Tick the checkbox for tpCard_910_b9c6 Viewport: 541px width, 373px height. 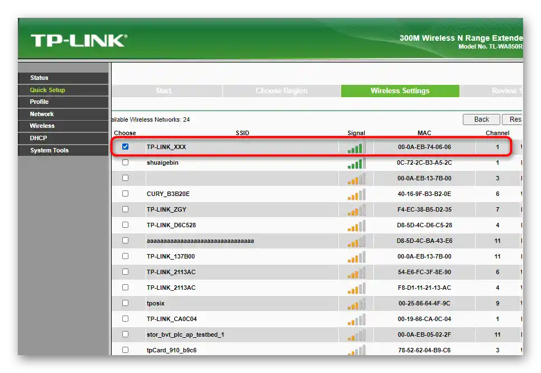[x=125, y=350]
